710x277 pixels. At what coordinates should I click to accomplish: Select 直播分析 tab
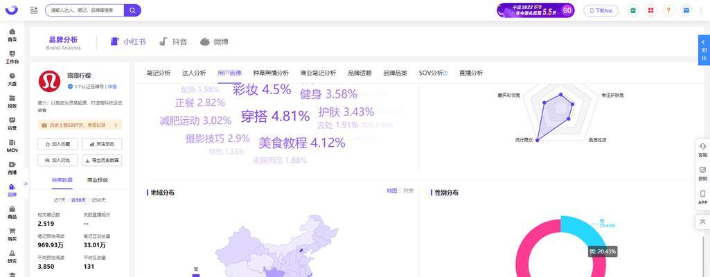[471, 73]
